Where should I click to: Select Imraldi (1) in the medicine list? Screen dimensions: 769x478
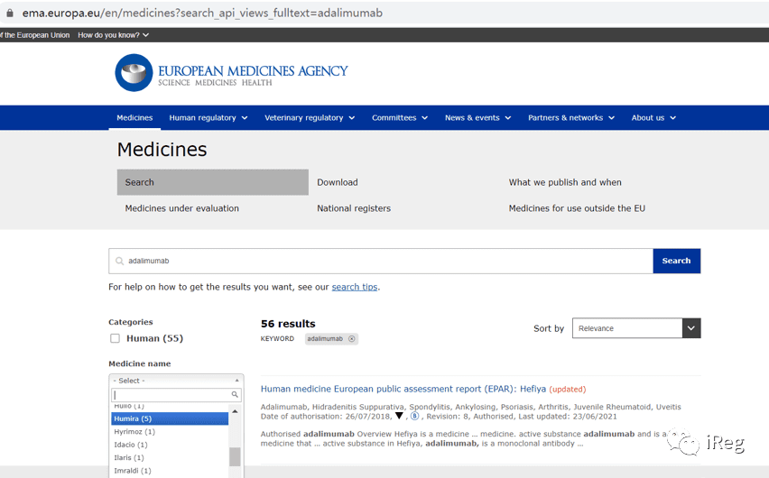[170, 471]
